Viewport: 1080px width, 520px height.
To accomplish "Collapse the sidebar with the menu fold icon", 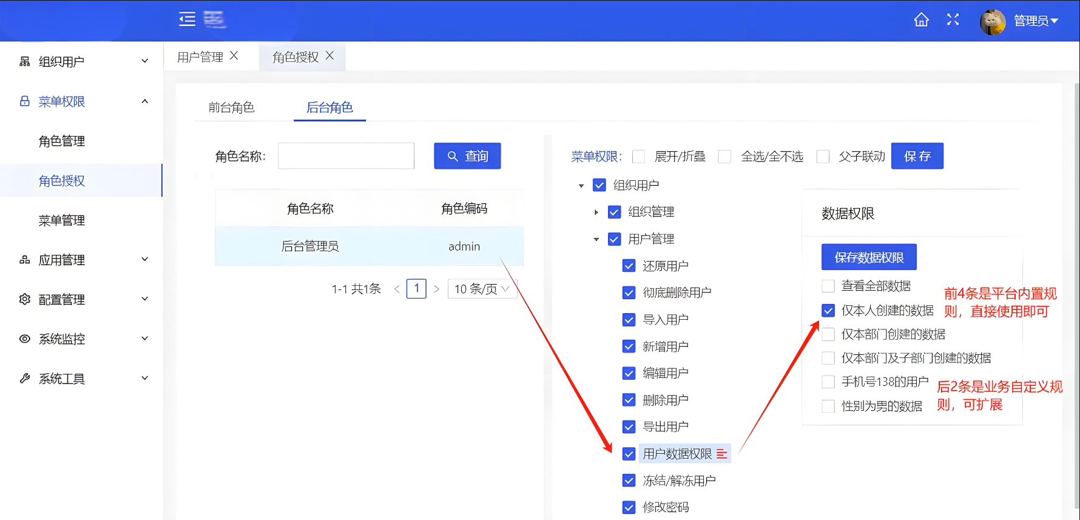I will click(x=187, y=19).
